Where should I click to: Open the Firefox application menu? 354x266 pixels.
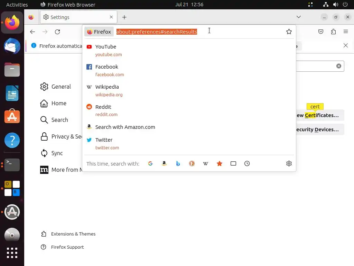click(346, 32)
